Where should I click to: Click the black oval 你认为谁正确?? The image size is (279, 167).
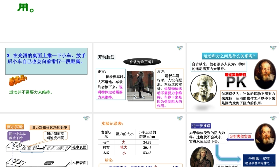coord(142,62)
